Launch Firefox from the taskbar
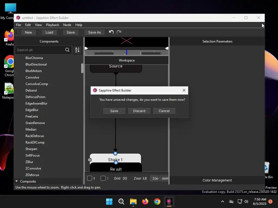This screenshot has height=208, width=278. coord(145,201)
